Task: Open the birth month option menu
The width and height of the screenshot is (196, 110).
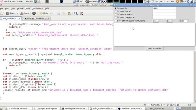Action: [x=169, y=21]
